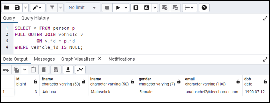Click line number 3 in the gutter
The height and width of the screenshot is (103, 270).
[x=7, y=41]
